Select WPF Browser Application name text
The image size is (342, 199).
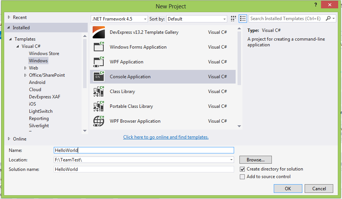135,121
